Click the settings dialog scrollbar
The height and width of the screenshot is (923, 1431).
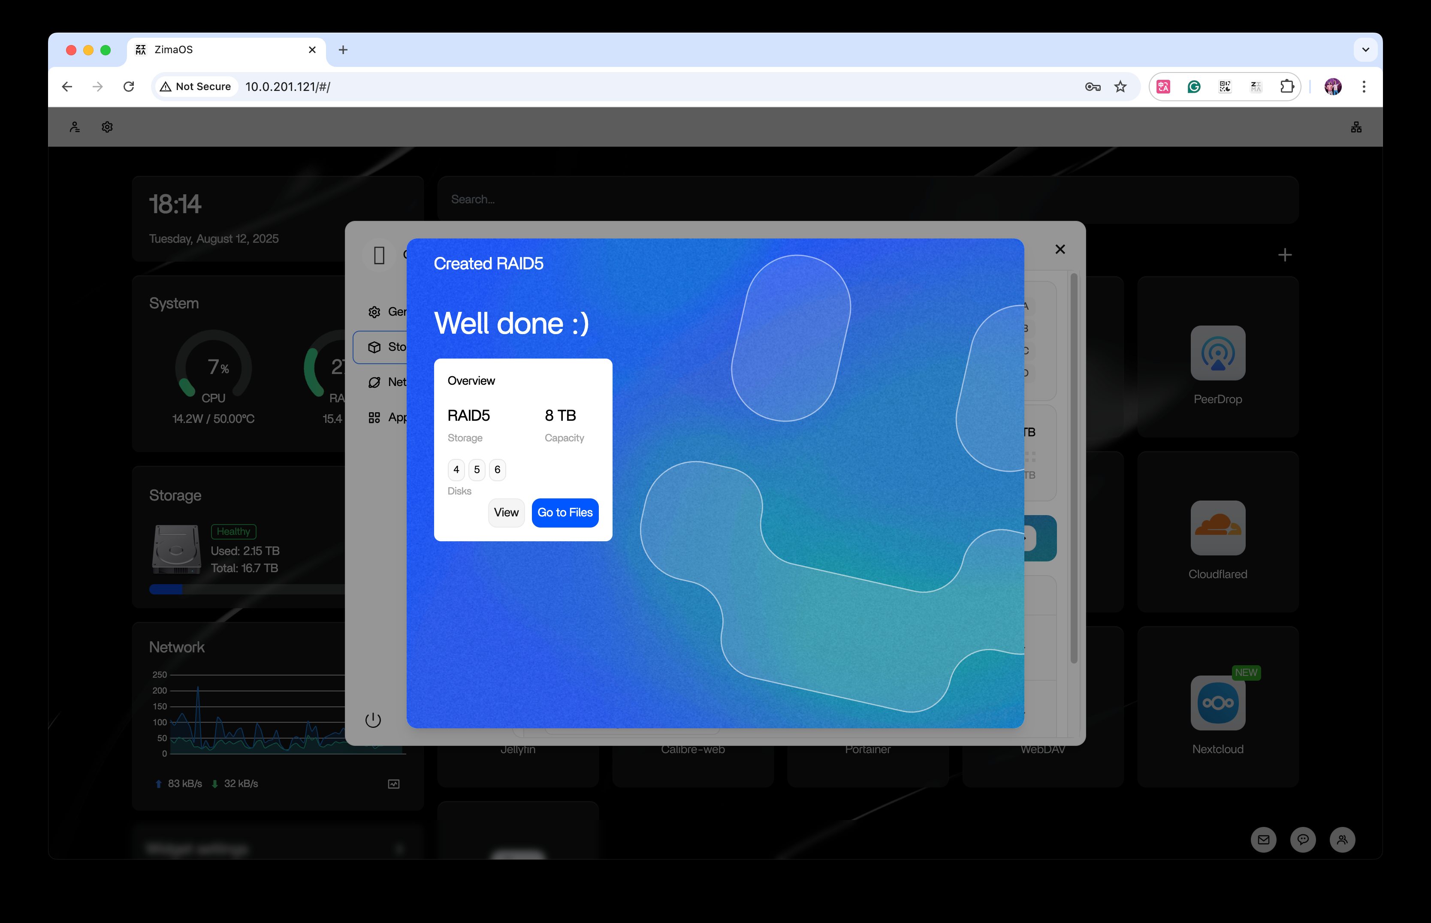[x=1074, y=468]
